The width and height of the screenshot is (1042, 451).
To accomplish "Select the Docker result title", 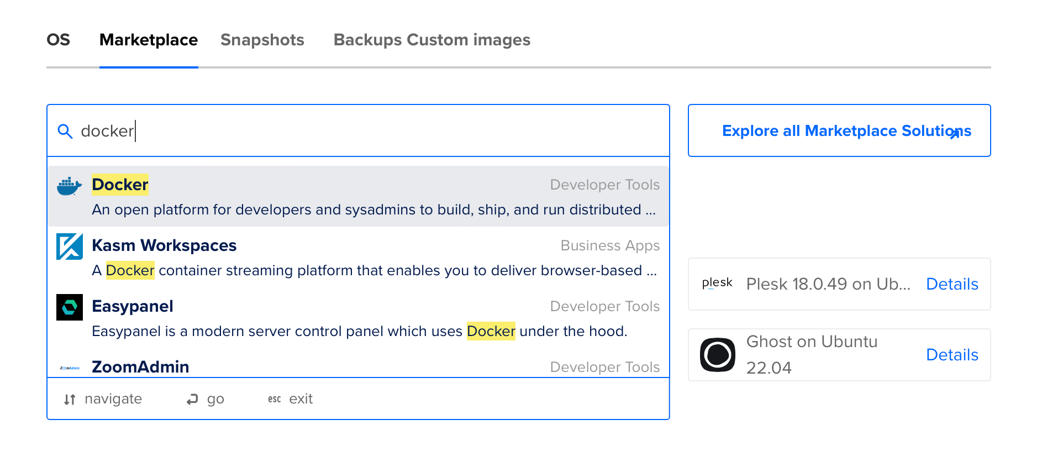I will [120, 185].
